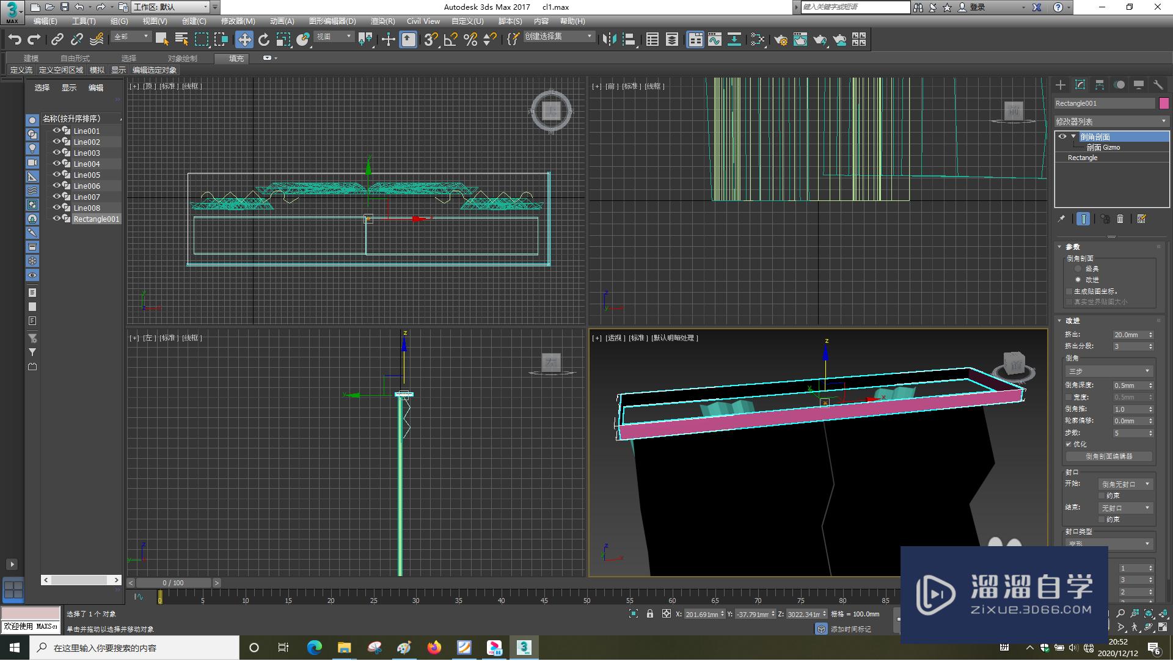1173x661 pixels.
Task: Click the Unlink Selection tool
Action: pos(77,40)
